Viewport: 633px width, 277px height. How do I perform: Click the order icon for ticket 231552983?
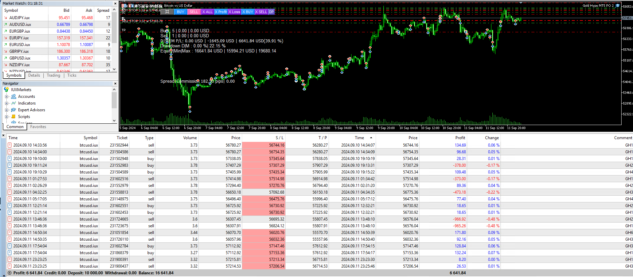(9, 165)
